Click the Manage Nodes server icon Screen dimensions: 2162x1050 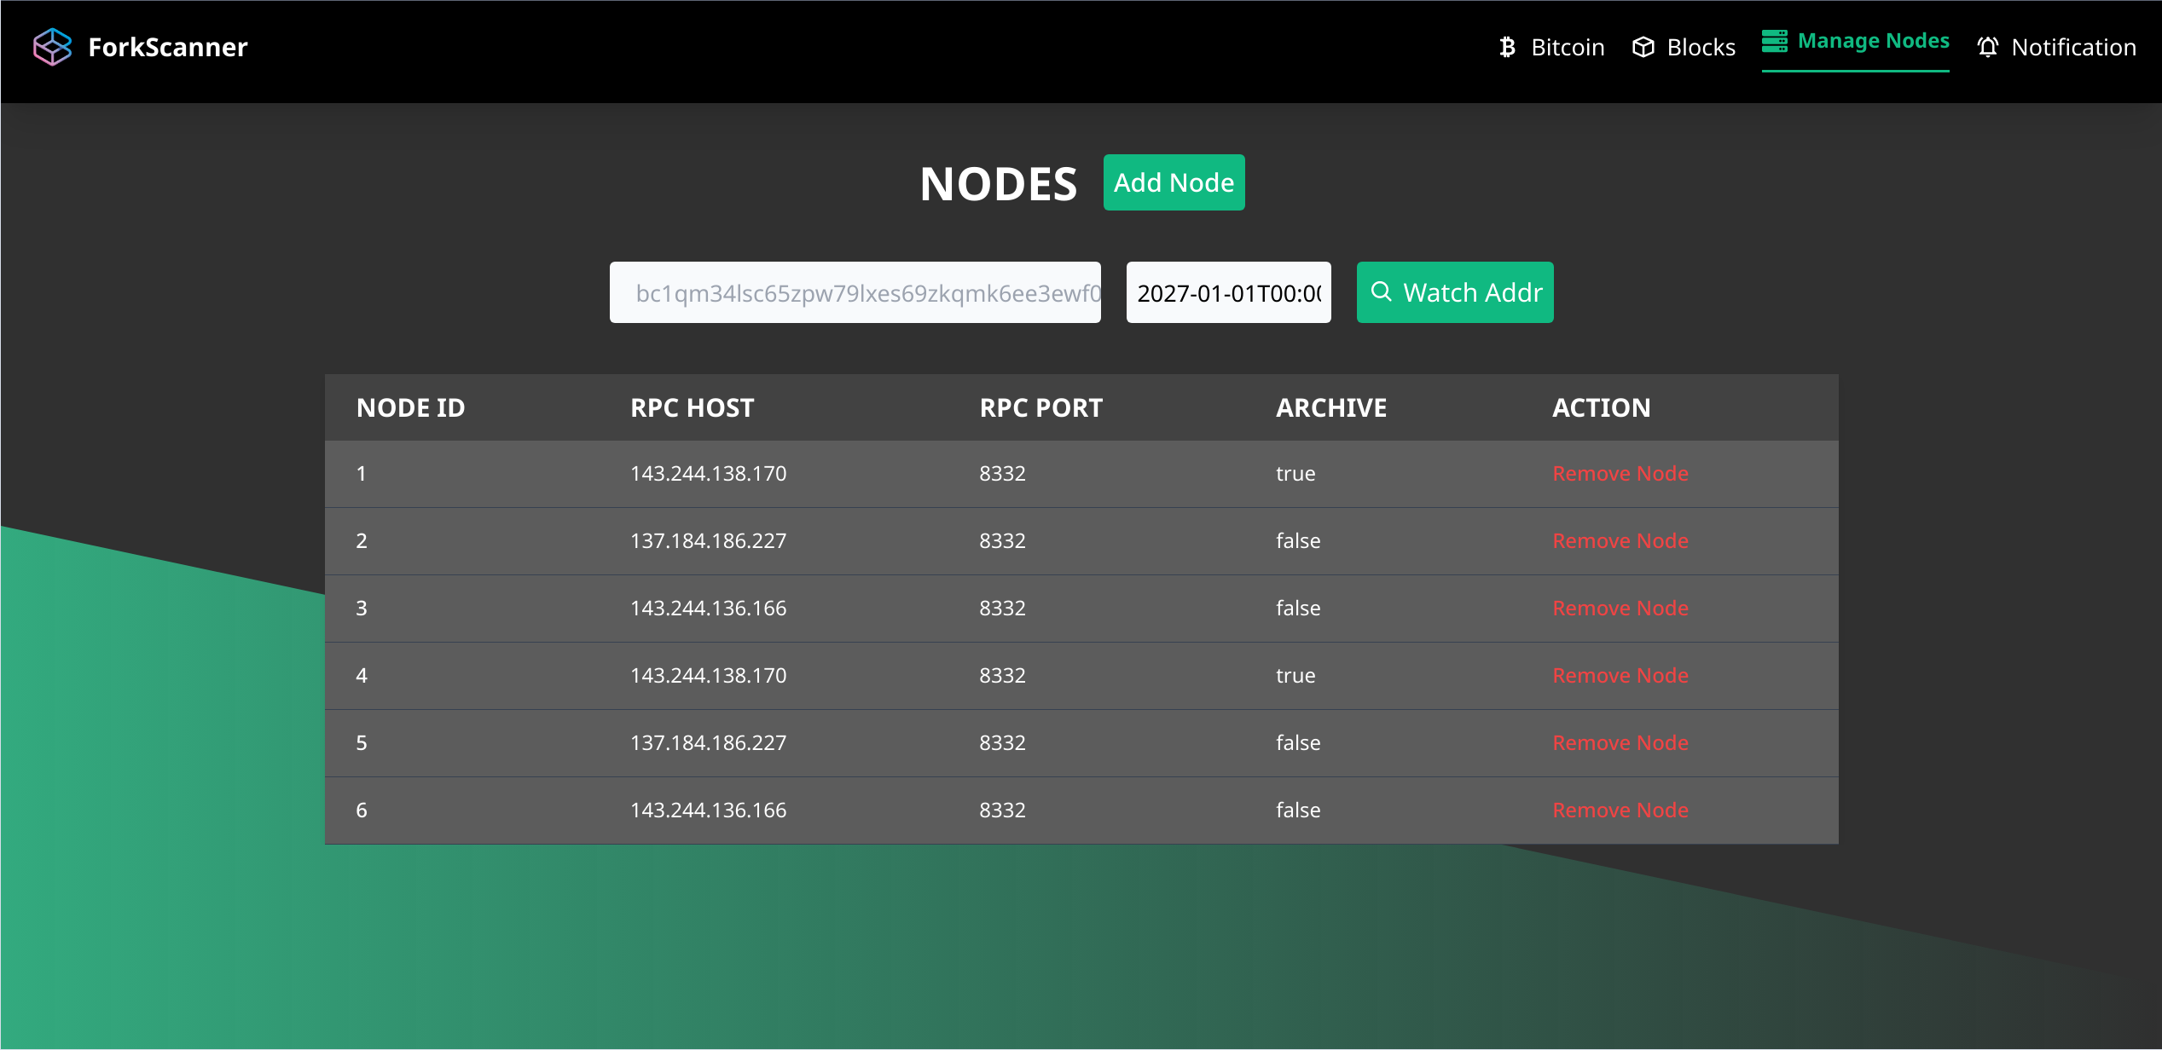pos(1775,41)
